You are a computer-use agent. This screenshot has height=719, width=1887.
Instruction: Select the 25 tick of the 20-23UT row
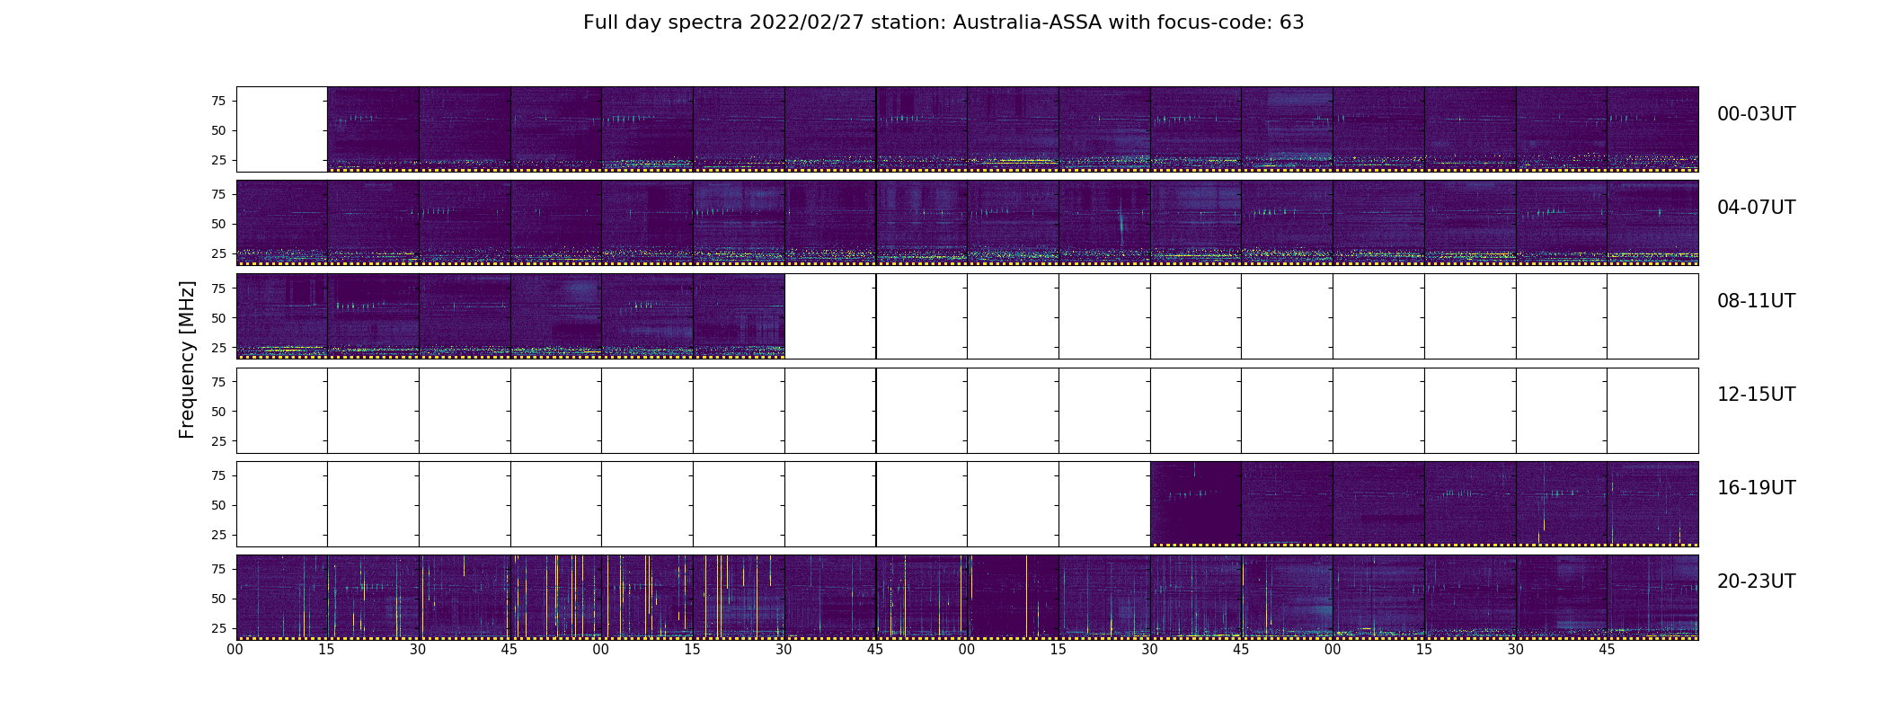tap(218, 628)
